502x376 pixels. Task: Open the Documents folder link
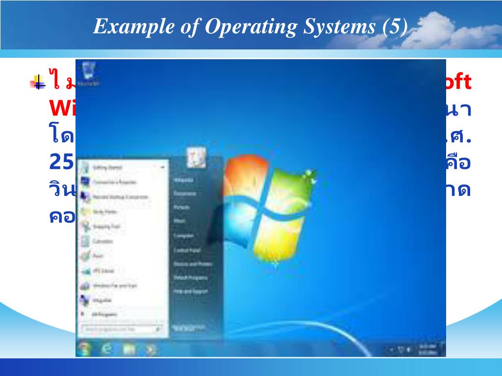[x=185, y=194]
